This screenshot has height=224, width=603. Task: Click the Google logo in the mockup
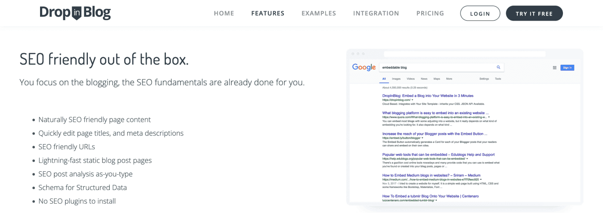[364, 67]
